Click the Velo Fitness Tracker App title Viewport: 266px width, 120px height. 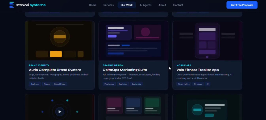198,70
